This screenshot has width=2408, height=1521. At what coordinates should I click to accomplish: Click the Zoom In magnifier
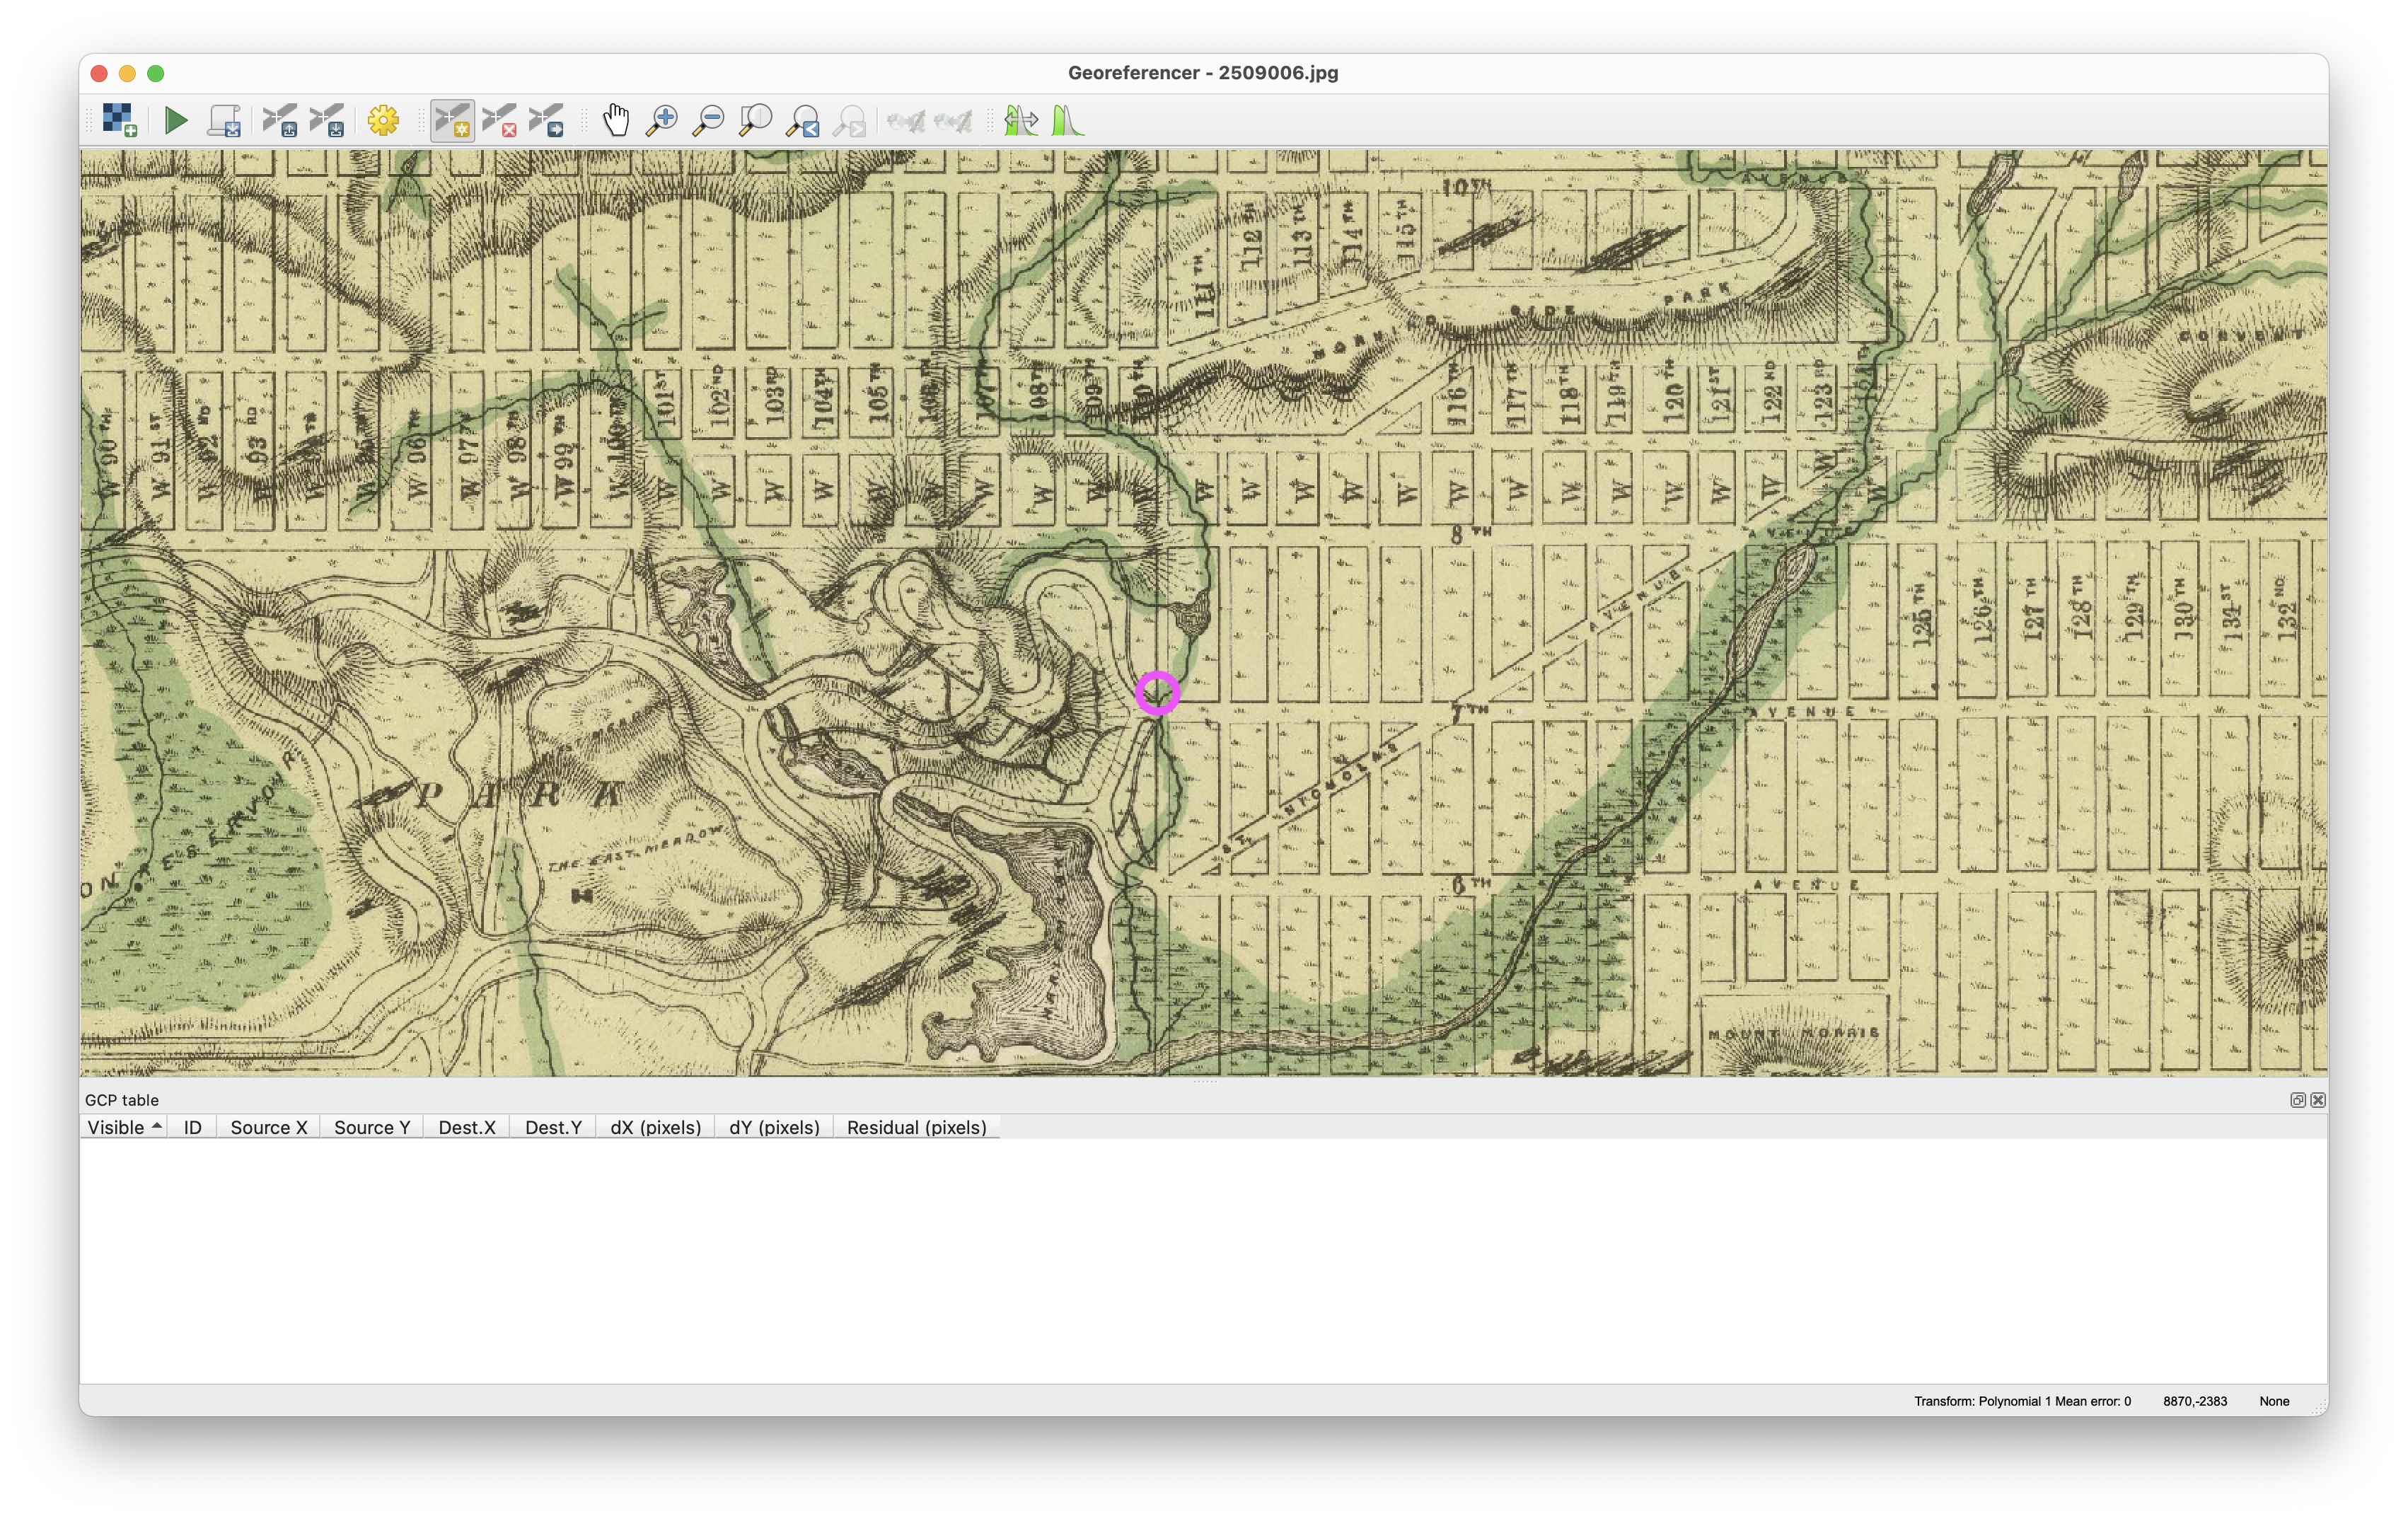coord(661,121)
